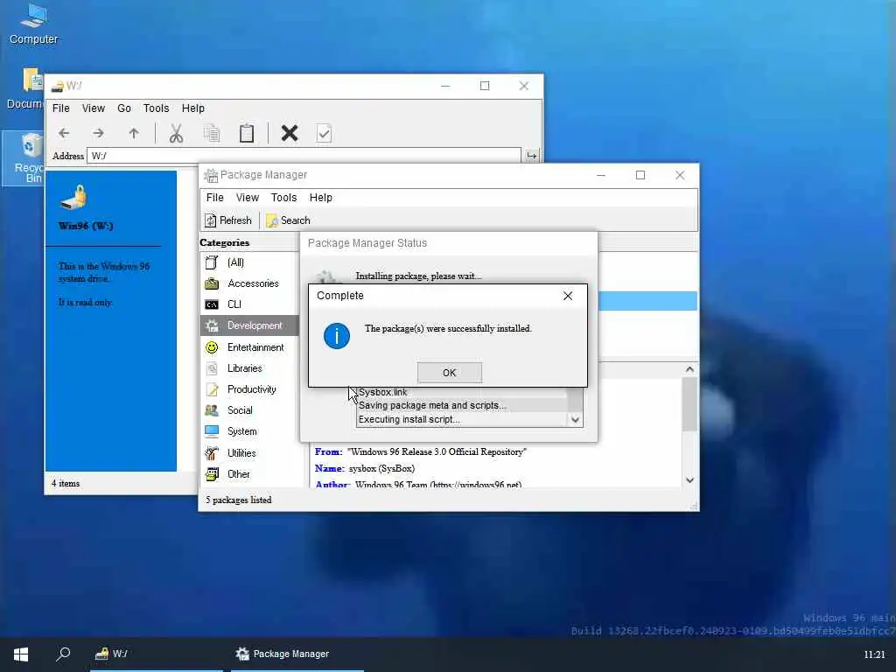Minimize the W:/ explorer window

pyautogui.click(x=445, y=86)
